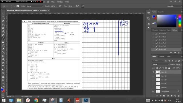This screenshot has width=183, height=103.
Task: Select the Path Selection tool
Action: [x=3, y=70]
